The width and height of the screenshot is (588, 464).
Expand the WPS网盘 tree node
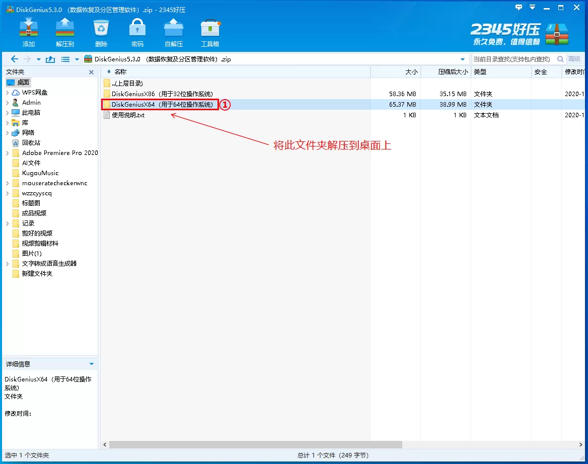[7, 93]
